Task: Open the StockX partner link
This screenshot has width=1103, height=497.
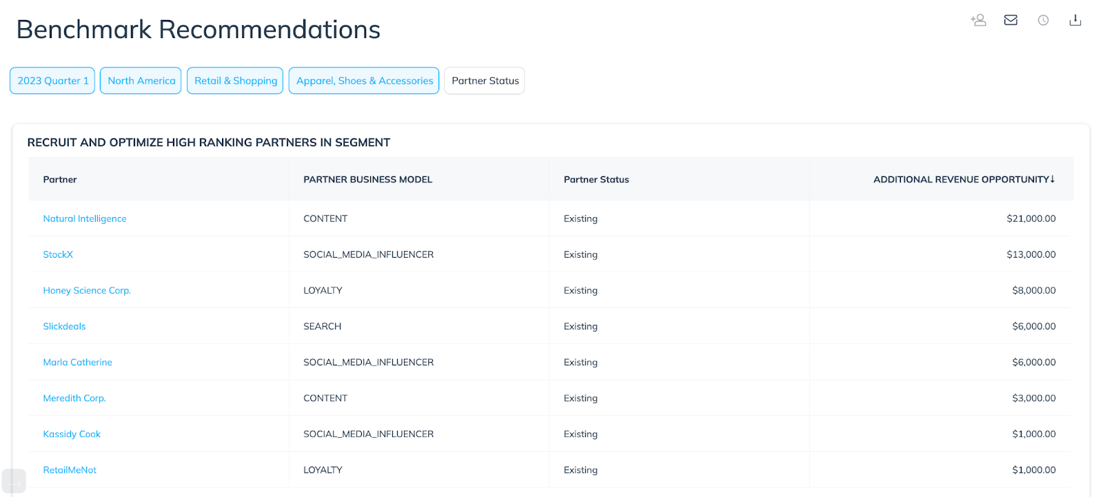Action: [x=58, y=254]
